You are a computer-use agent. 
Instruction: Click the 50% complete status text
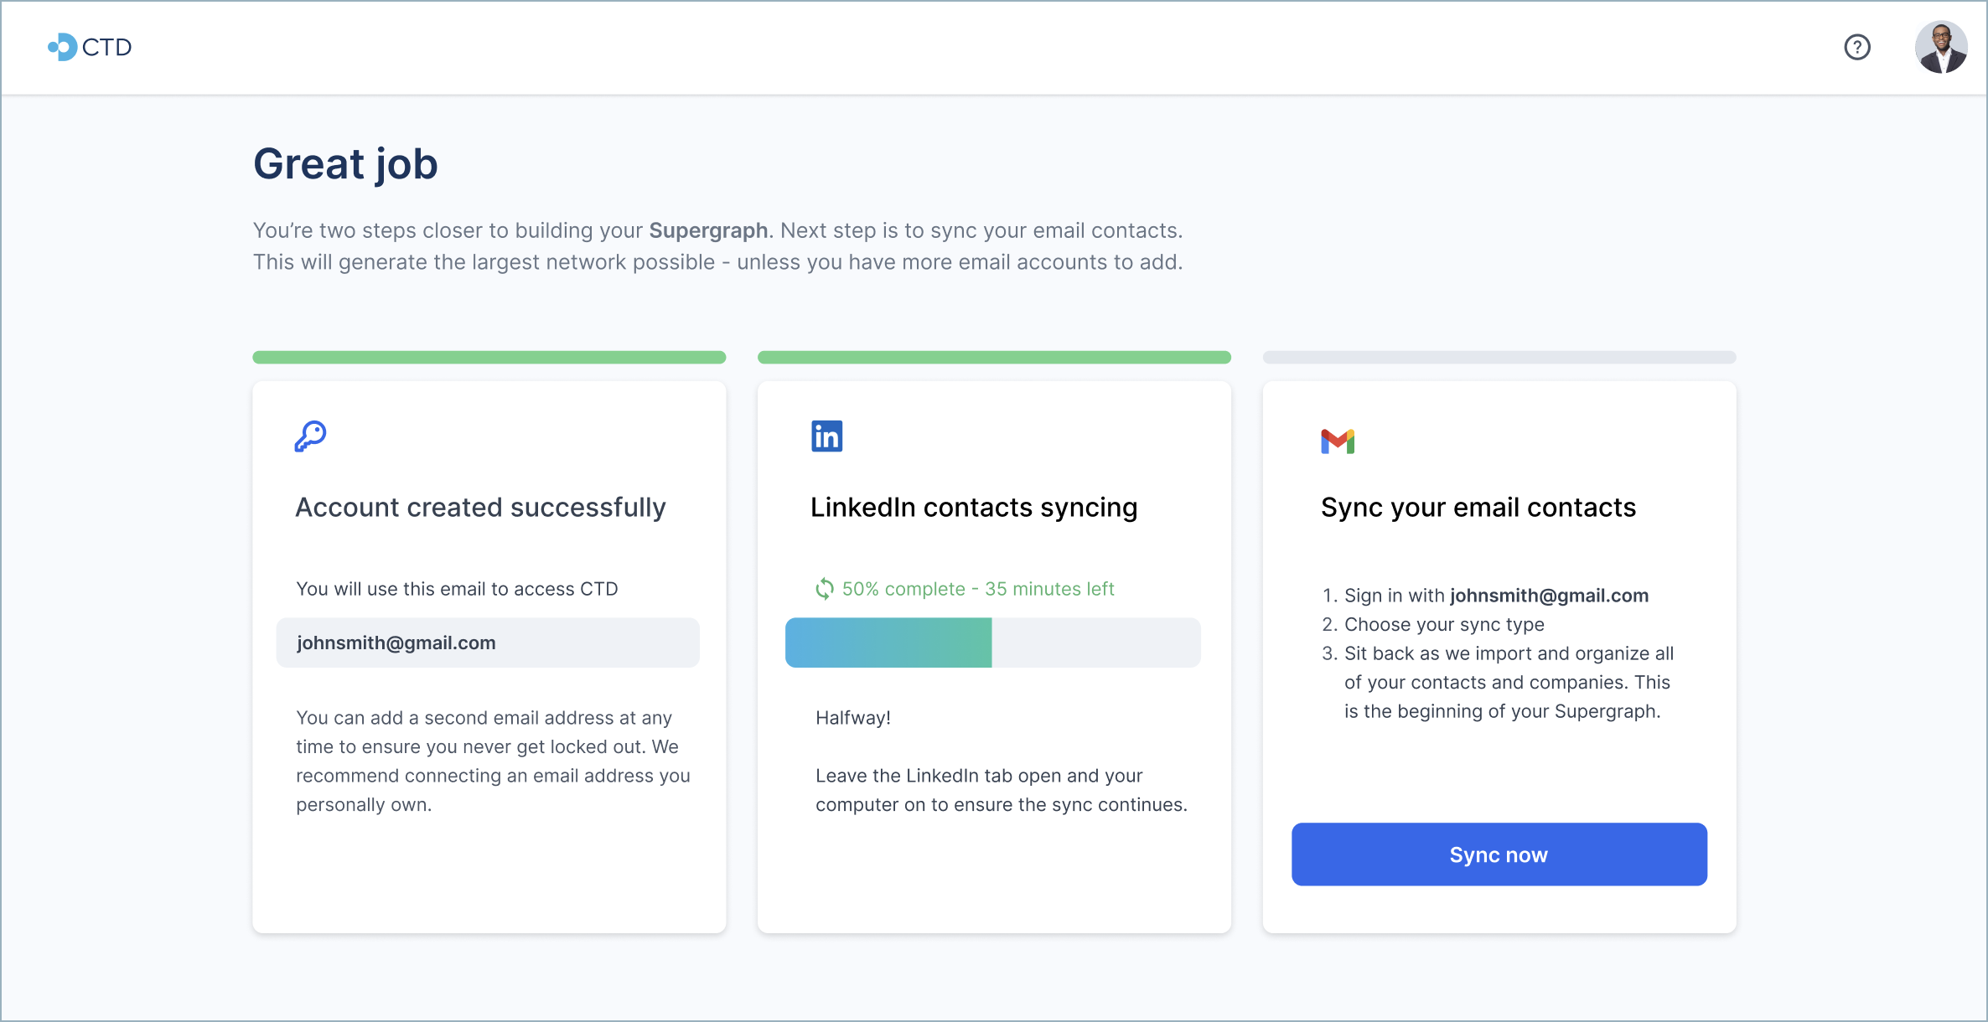pos(977,589)
